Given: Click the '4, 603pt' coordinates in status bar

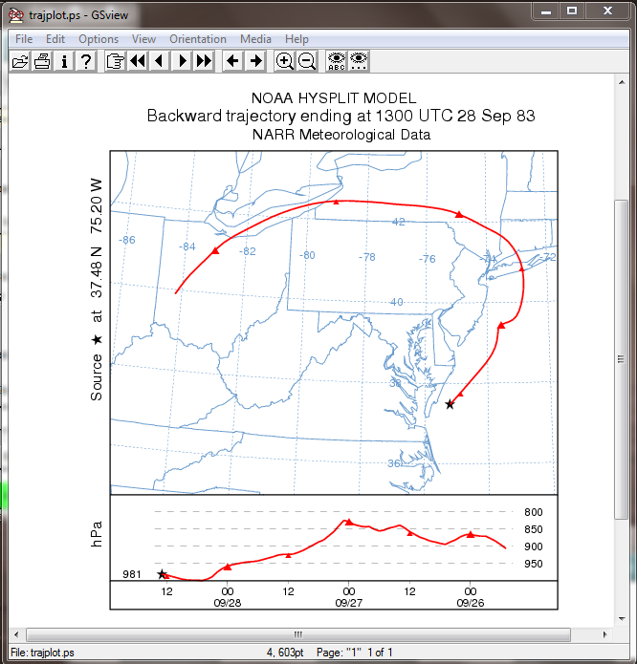Looking at the screenshot, I should point(285,653).
